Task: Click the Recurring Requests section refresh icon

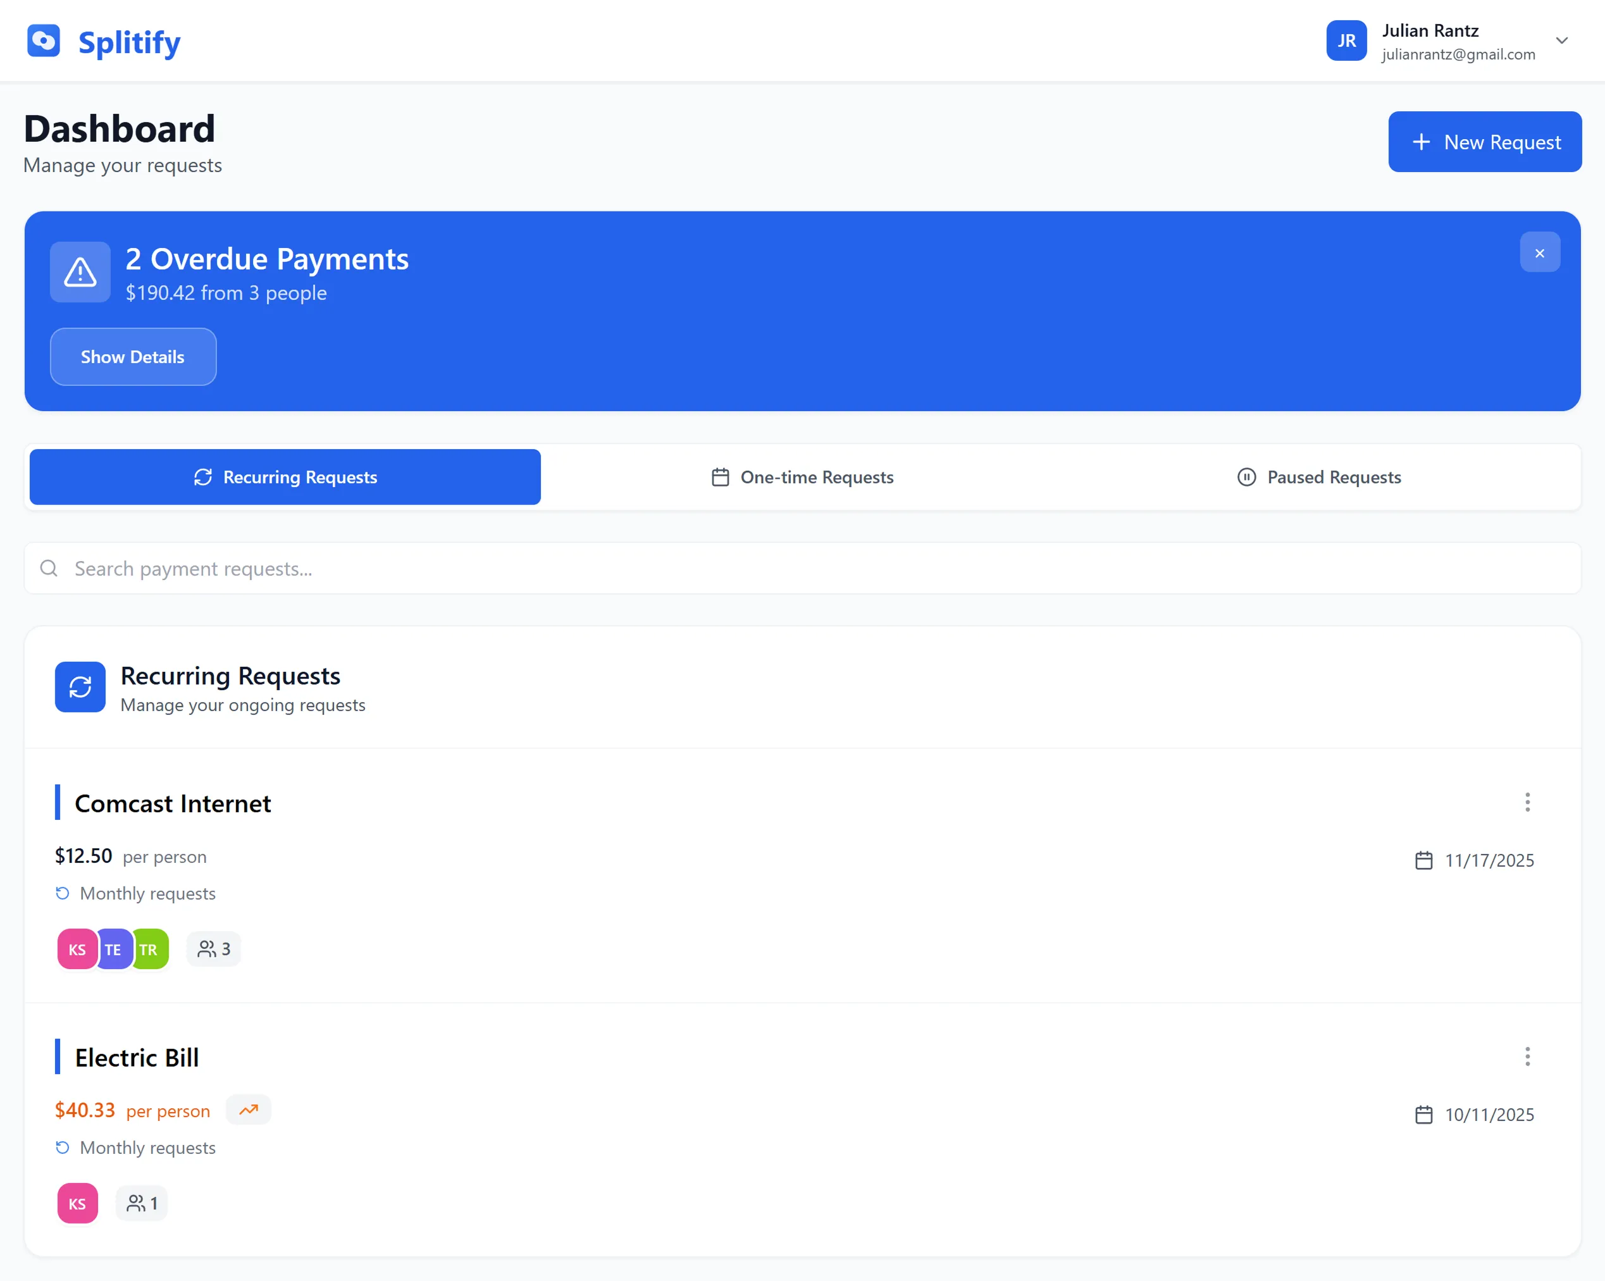Action: (x=80, y=687)
